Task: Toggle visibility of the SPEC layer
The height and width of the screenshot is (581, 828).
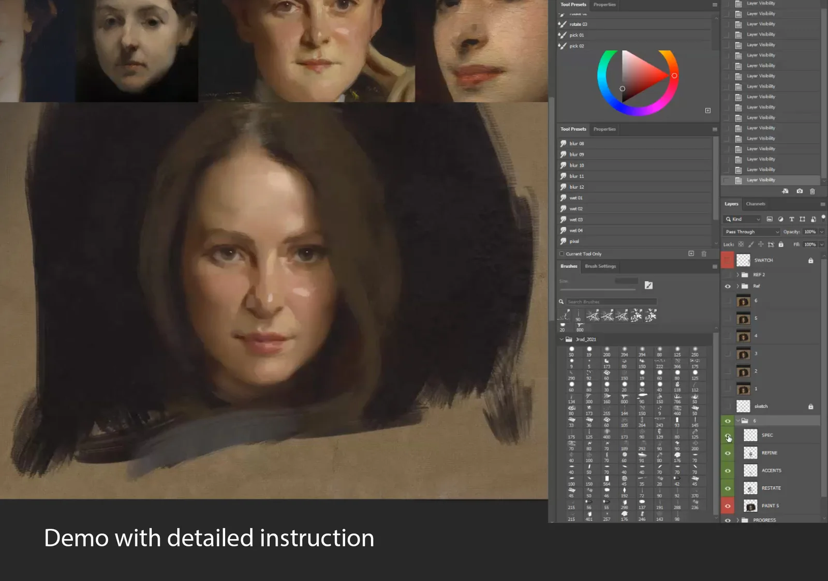Action: 728,435
